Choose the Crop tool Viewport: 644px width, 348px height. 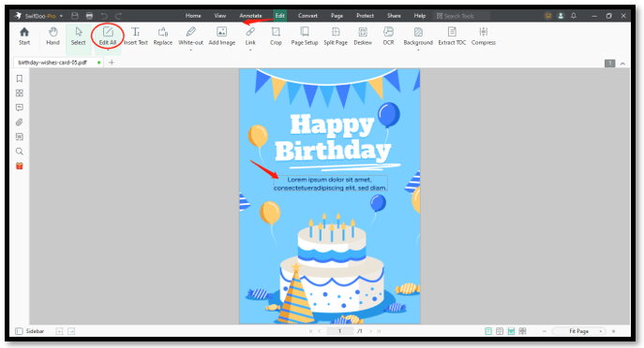276,36
